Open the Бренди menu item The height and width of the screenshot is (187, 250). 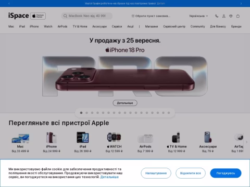click(236, 26)
